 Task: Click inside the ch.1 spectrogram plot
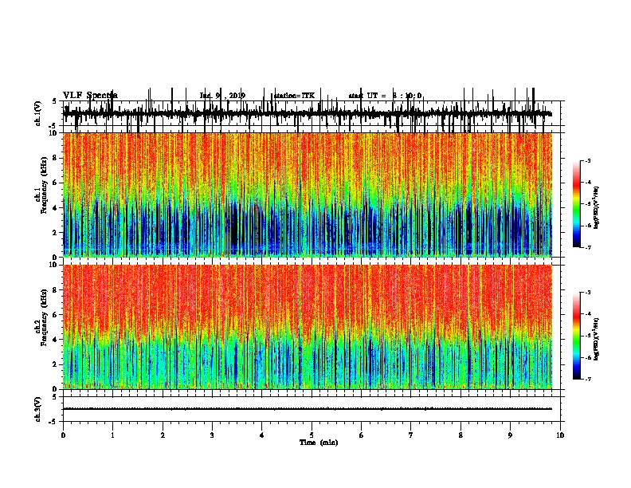308,195
